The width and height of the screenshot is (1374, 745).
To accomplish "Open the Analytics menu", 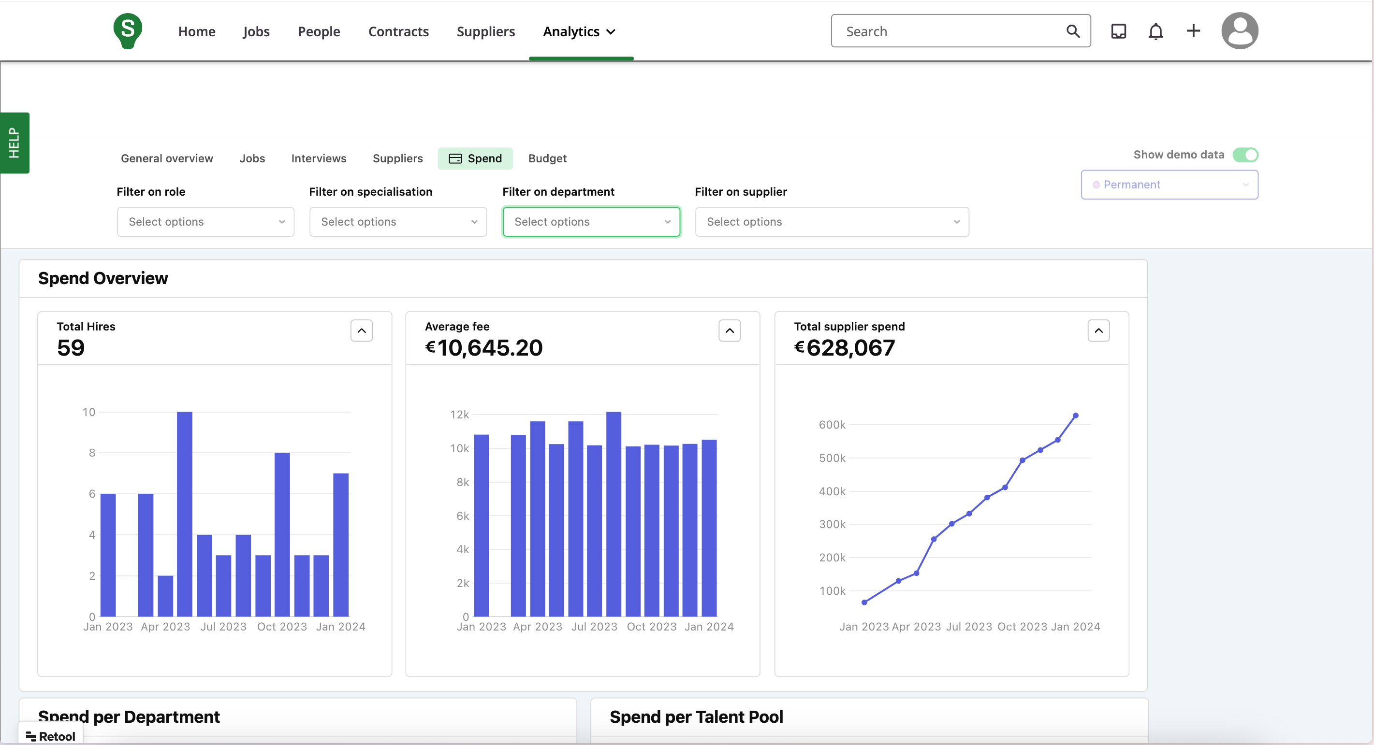I will coord(579,31).
